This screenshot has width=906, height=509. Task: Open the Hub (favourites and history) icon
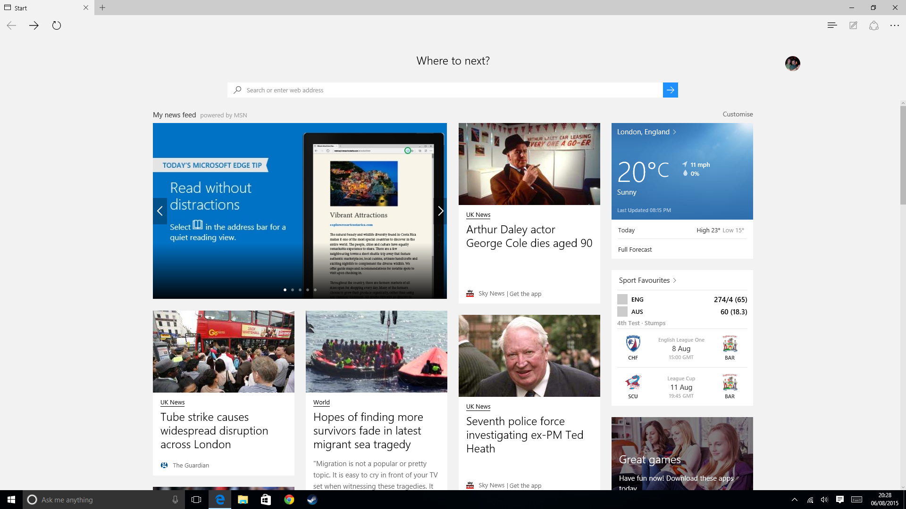pyautogui.click(x=832, y=25)
